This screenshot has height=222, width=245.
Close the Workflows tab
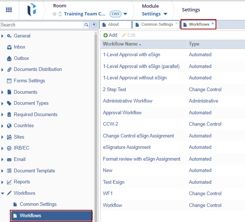coord(212,24)
